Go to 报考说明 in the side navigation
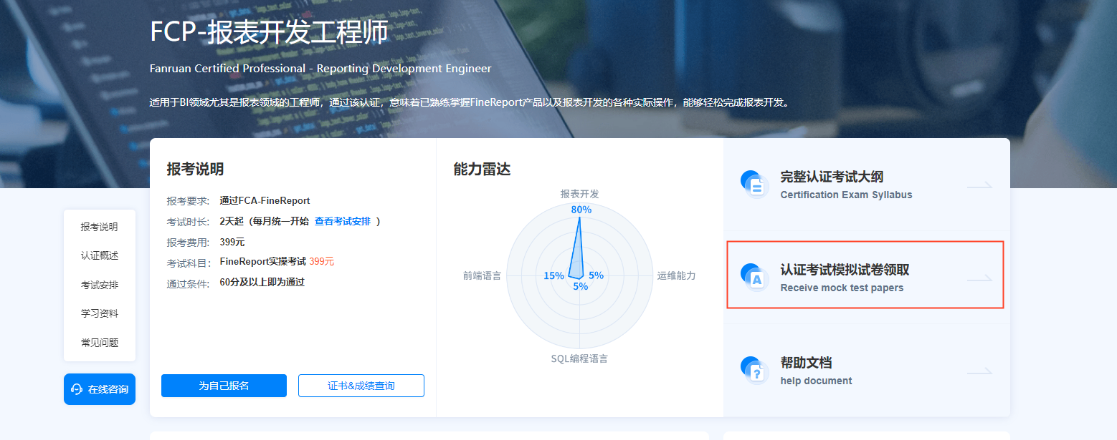 (x=100, y=227)
